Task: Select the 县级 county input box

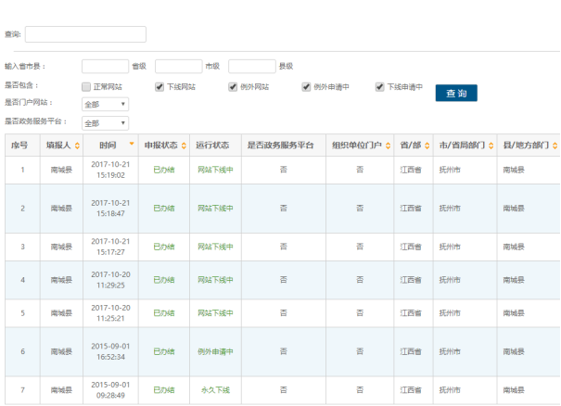Action: click(x=251, y=67)
